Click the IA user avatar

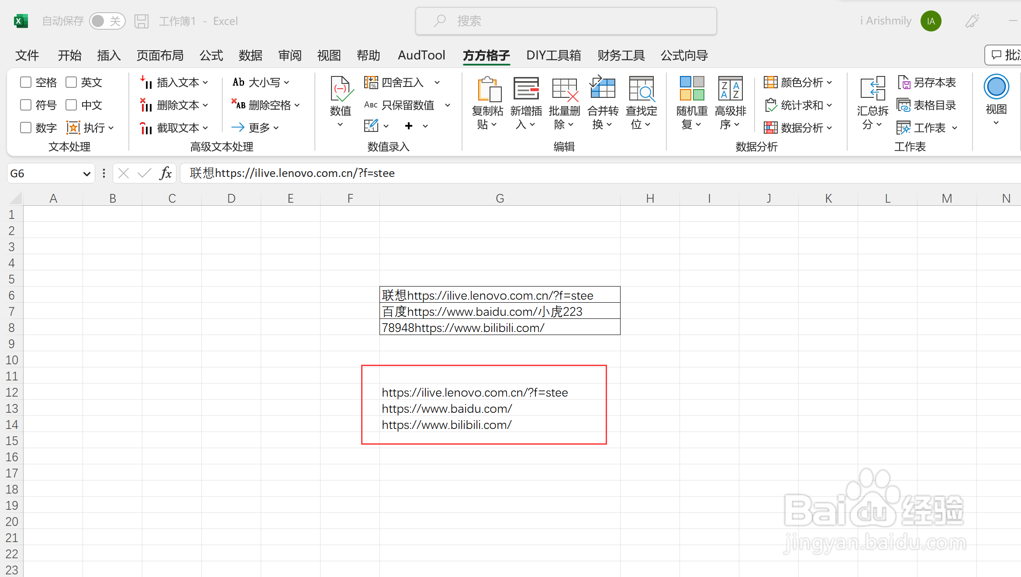click(931, 21)
